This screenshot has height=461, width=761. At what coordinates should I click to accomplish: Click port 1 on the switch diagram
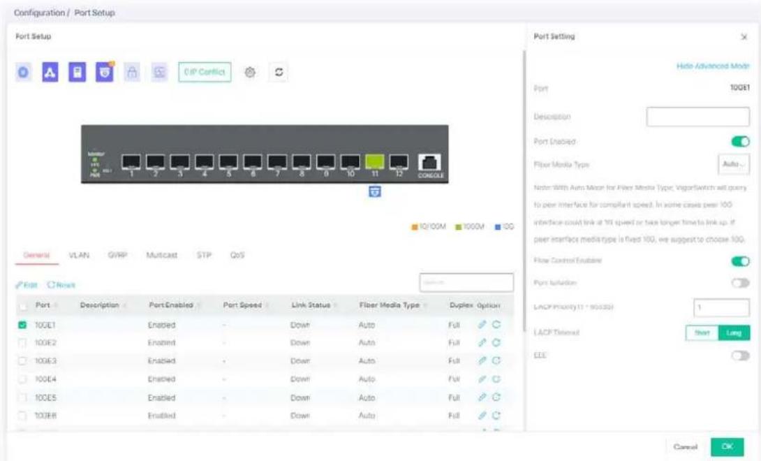(x=131, y=162)
